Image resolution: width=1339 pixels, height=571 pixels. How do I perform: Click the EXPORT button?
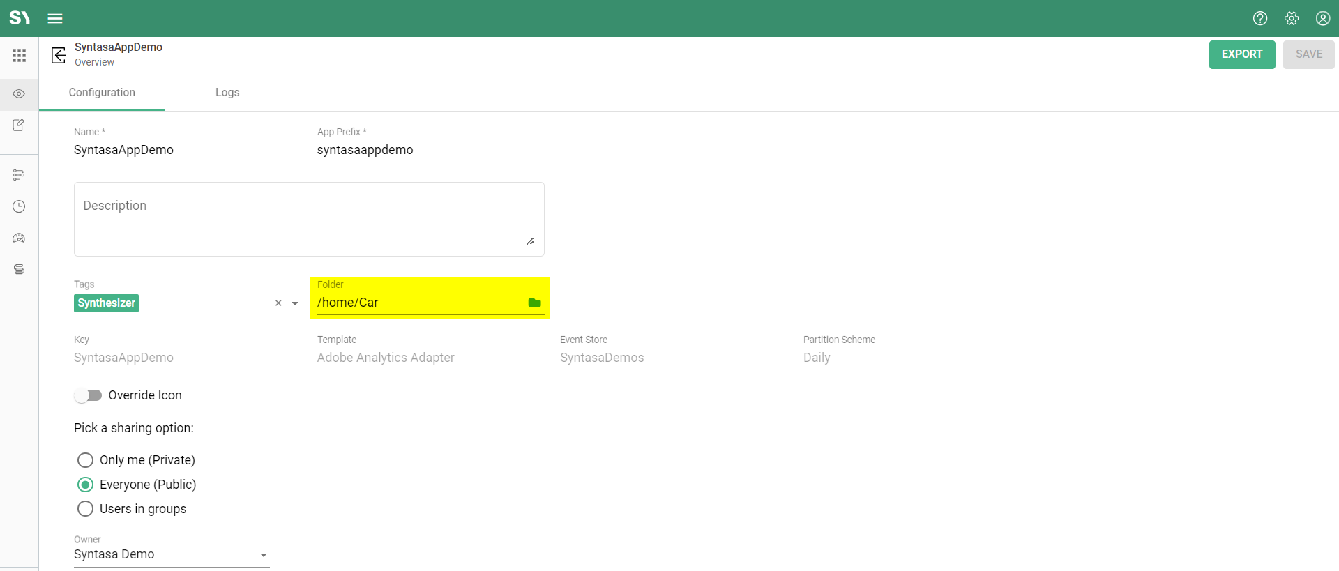pos(1241,54)
